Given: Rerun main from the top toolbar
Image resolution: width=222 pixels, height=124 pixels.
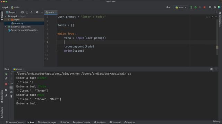Looking at the screenshot, I should pos(191,7).
